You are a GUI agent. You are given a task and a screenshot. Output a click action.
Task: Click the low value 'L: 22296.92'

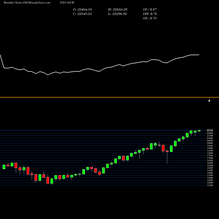point(117,14)
